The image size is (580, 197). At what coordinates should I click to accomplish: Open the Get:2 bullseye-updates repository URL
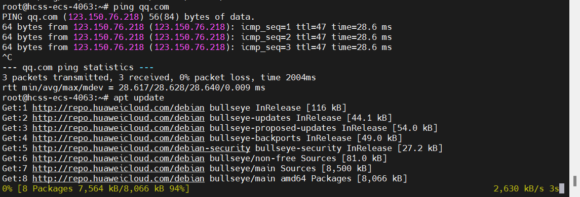click(119, 118)
